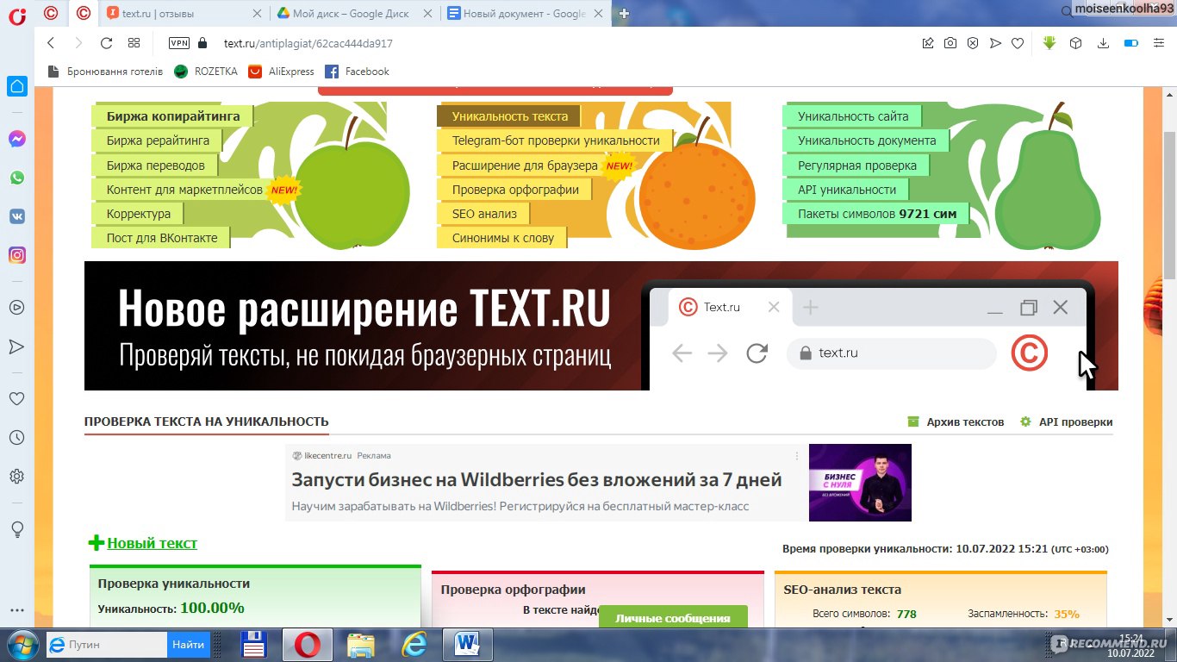Click API проверки link
1177x662 pixels.
(1067, 422)
